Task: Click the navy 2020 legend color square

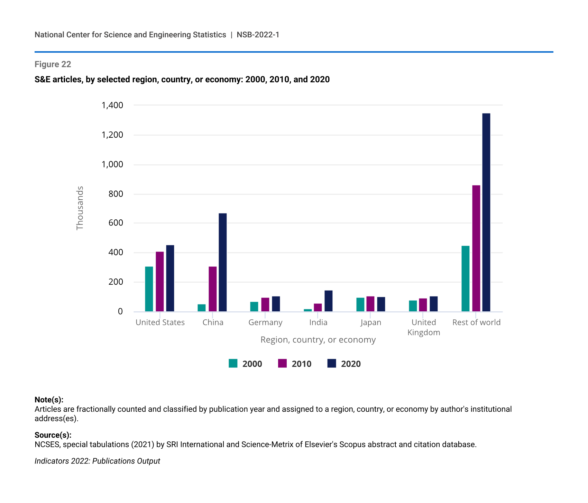Action: click(332, 364)
